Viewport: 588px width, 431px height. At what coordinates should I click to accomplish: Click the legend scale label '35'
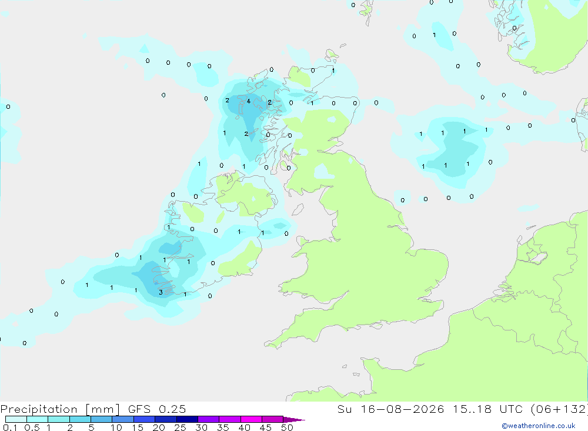pyautogui.click(x=223, y=427)
